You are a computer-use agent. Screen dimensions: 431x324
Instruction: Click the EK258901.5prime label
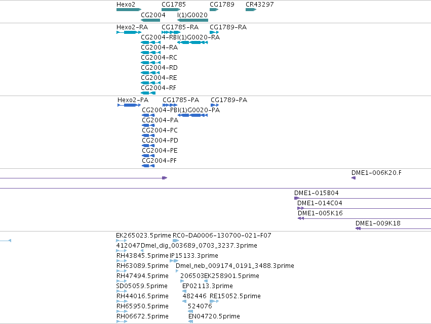pos(232,275)
